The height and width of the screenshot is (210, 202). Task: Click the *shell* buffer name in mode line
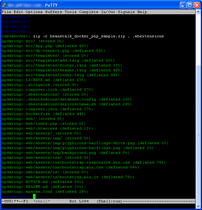pos(41,201)
